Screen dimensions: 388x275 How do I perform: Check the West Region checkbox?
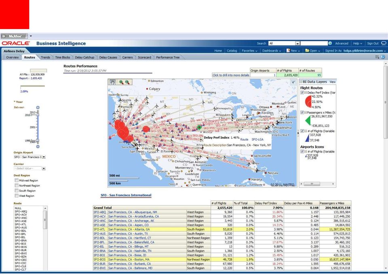pos(16,195)
